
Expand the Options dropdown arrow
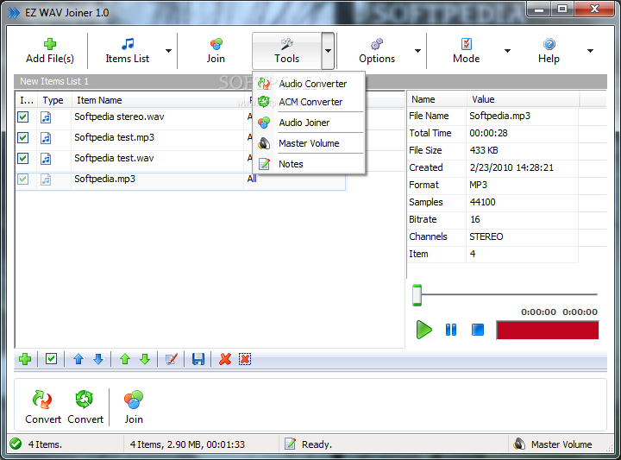417,51
